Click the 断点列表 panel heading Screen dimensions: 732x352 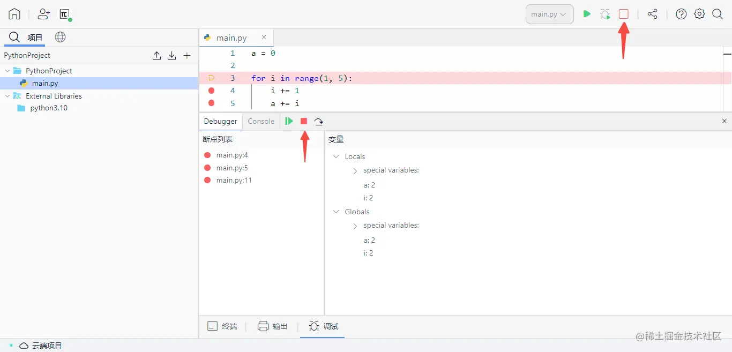218,139
